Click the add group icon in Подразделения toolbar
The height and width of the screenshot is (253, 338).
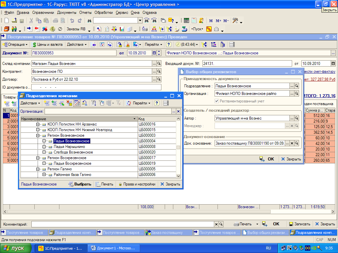click(54, 103)
